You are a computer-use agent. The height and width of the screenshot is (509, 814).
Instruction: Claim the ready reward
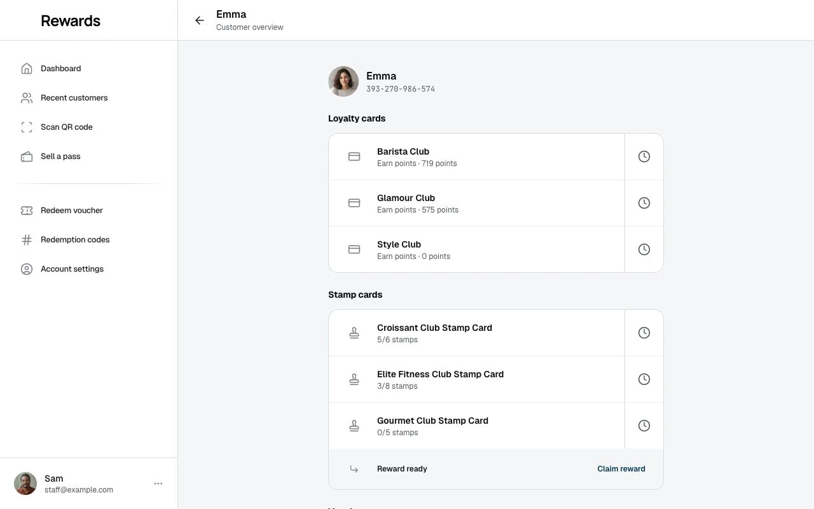[x=621, y=469]
